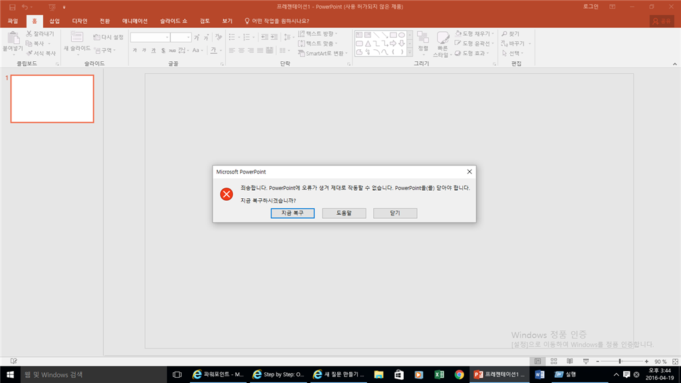Open the 보기 ribbon tab

pos(227,21)
